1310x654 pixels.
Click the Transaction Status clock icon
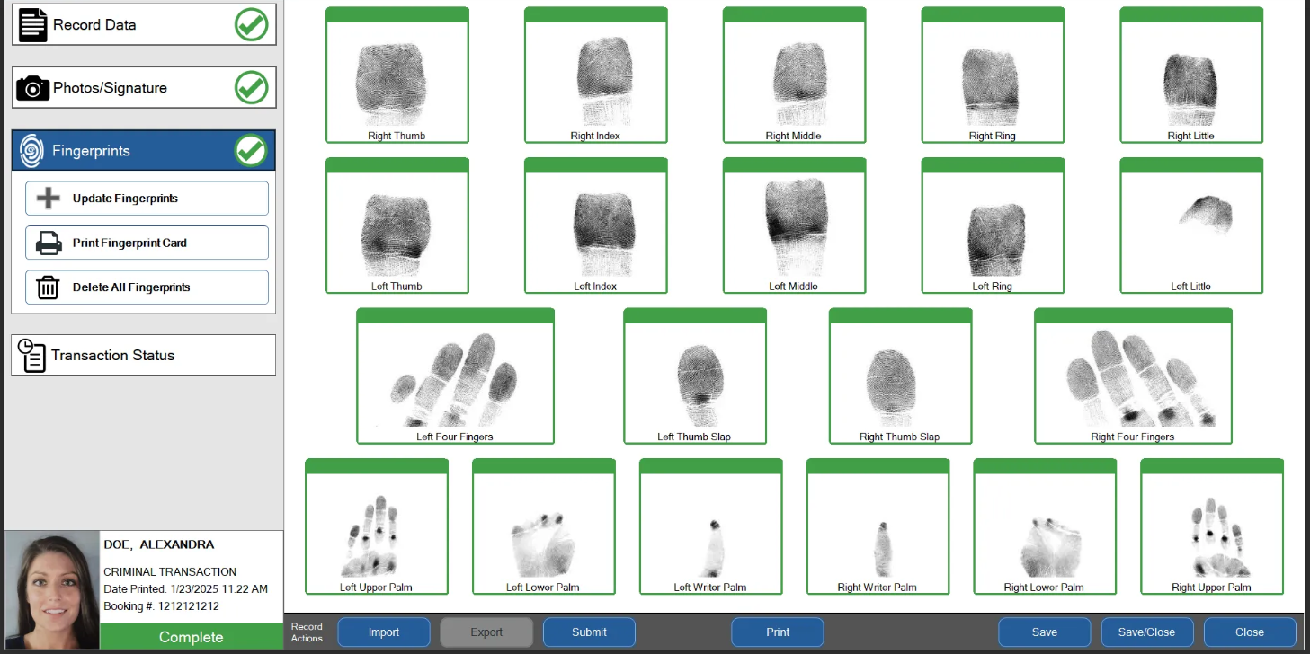(x=32, y=356)
